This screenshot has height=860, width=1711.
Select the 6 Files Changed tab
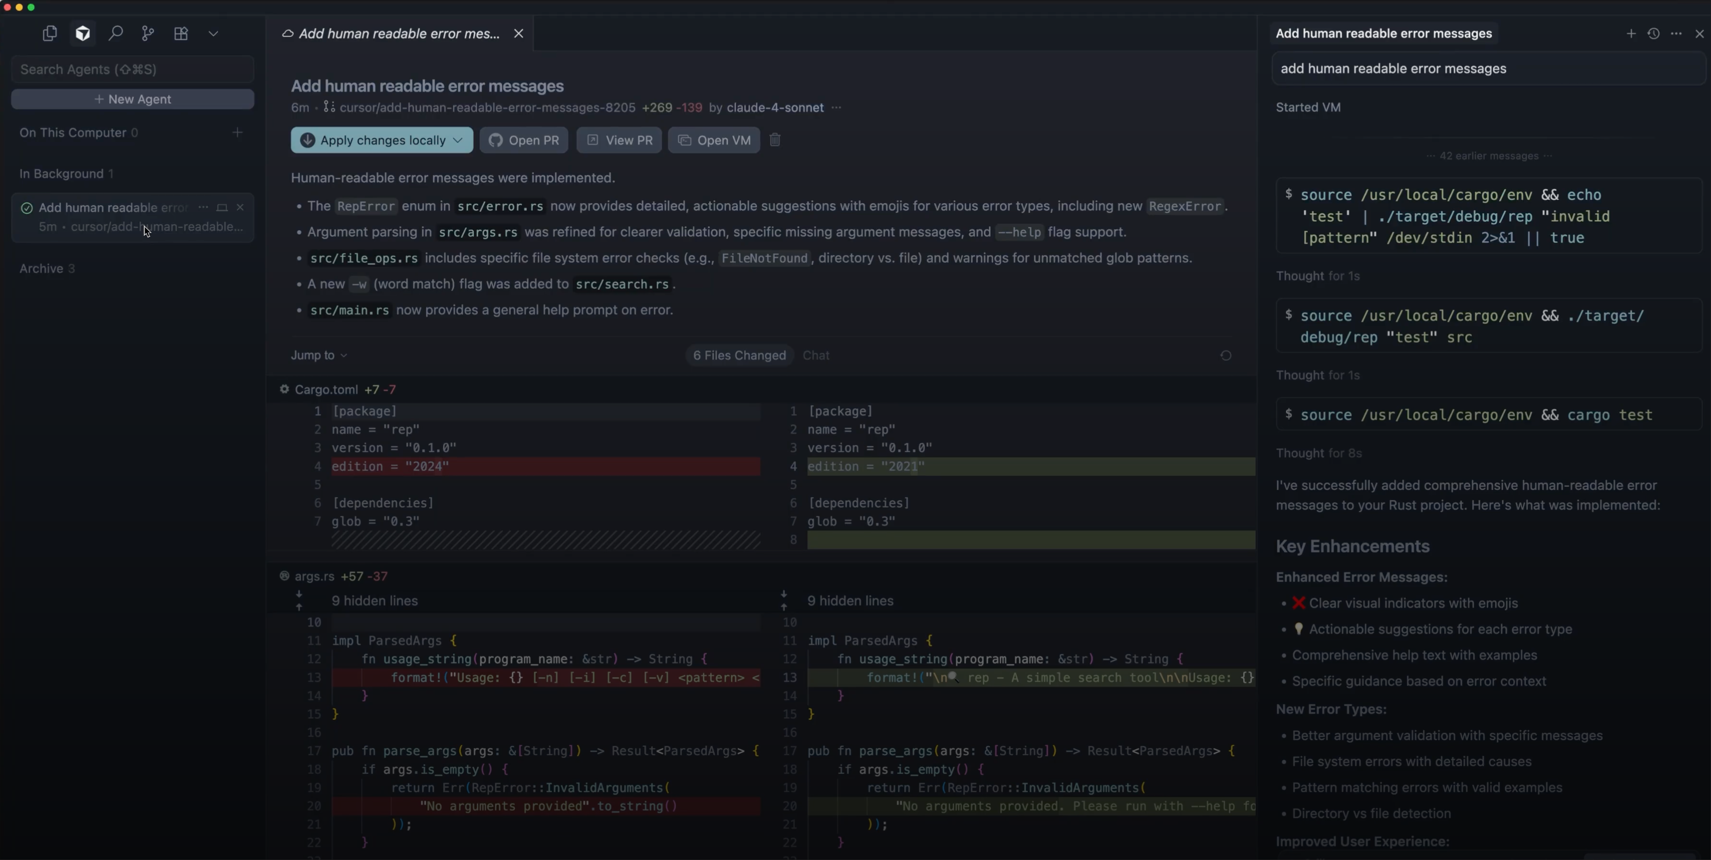click(x=739, y=355)
